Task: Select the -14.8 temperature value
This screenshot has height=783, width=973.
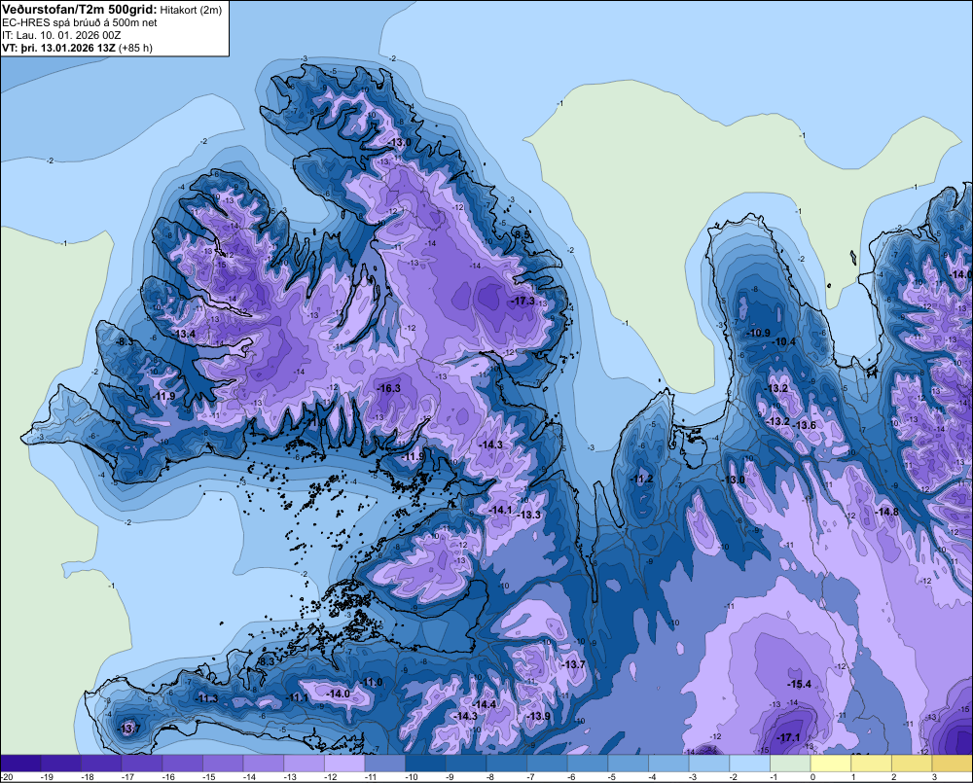Action: [886, 512]
